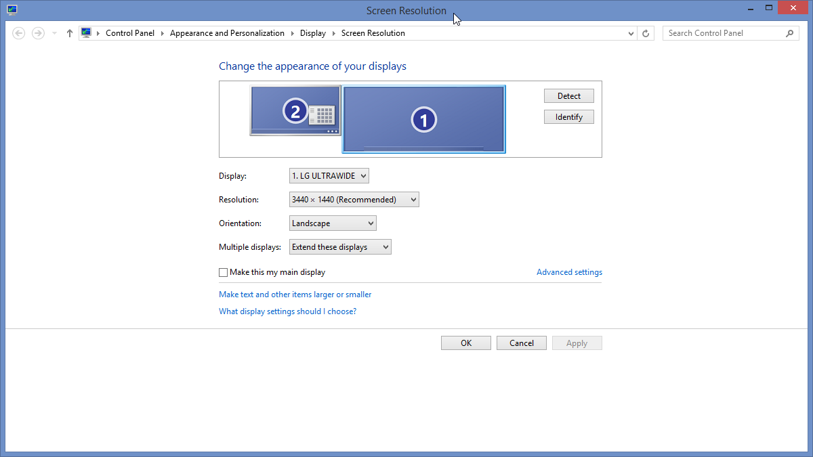
Task: Go back with the Back arrow
Action: 19,33
